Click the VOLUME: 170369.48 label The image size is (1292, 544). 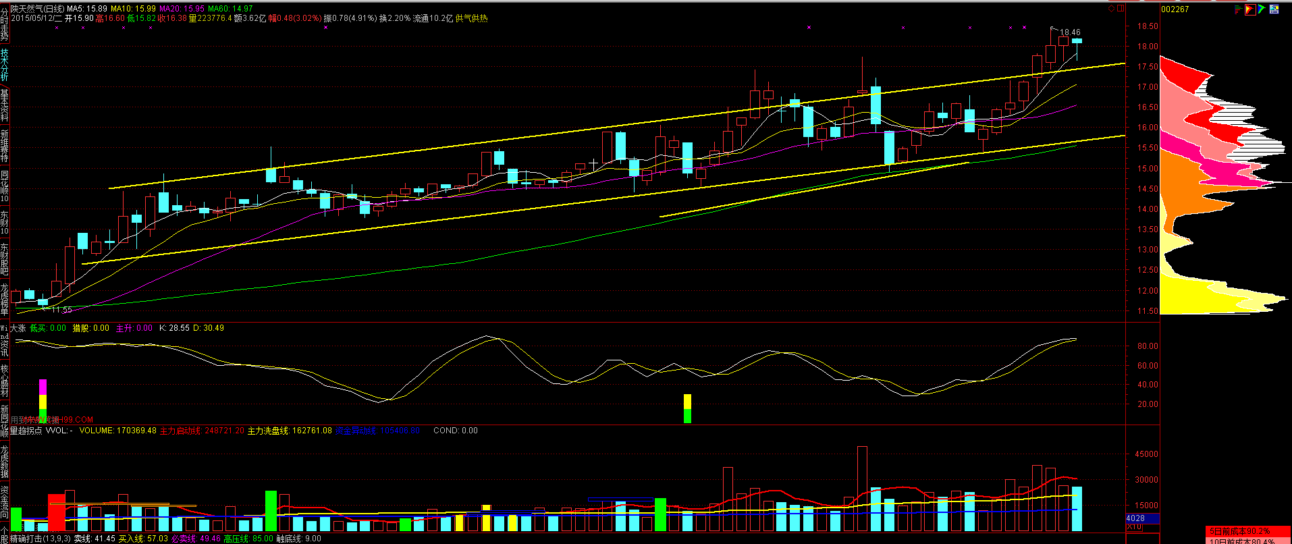117,431
